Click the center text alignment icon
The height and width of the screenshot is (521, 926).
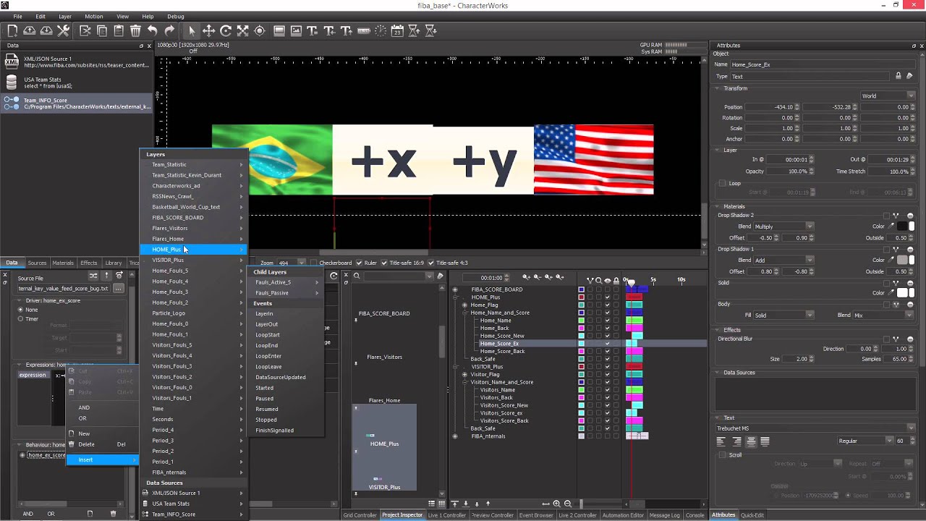pyautogui.click(x=751, y=441)
